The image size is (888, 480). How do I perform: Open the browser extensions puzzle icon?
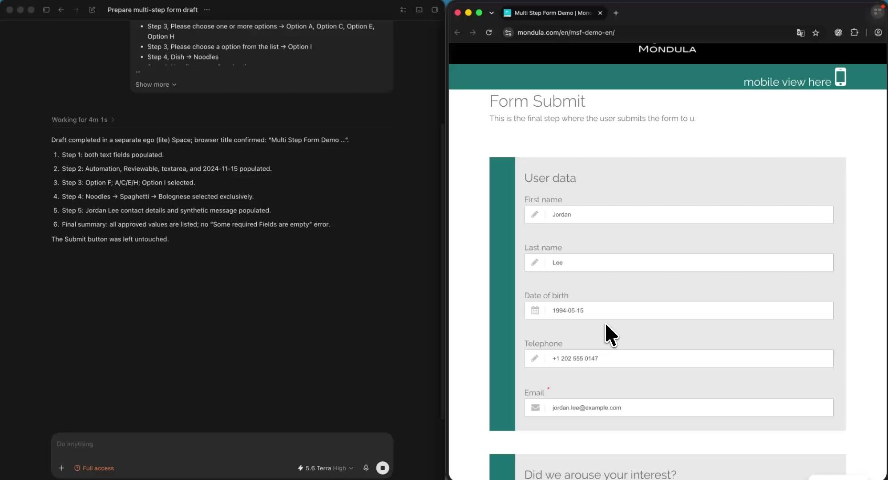(854, 32)
